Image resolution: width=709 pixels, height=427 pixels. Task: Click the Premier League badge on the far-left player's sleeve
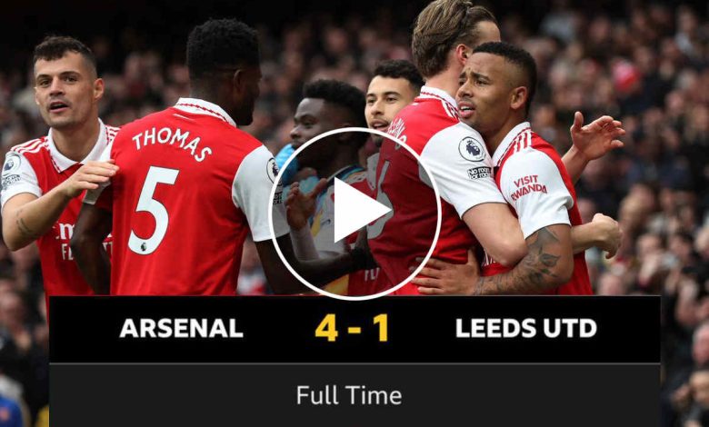[x=11, y=164]
